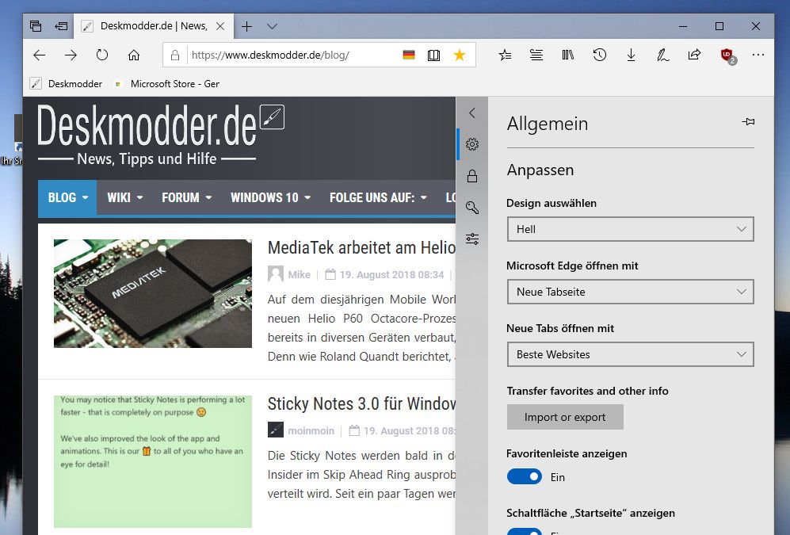
Task: Open the Favorites hub star icon
Action: [x=505, y=55]
